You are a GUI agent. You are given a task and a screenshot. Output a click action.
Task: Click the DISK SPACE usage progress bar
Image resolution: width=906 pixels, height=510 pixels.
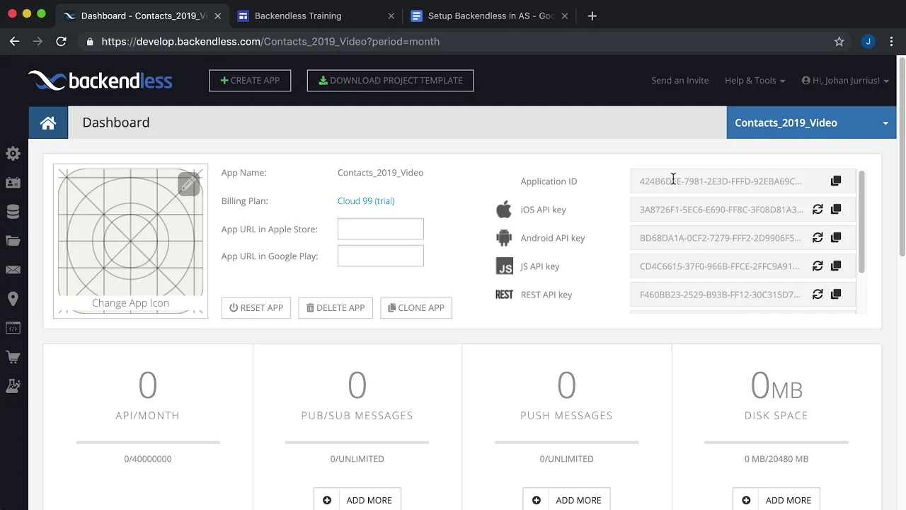click(x=776, y=443)
